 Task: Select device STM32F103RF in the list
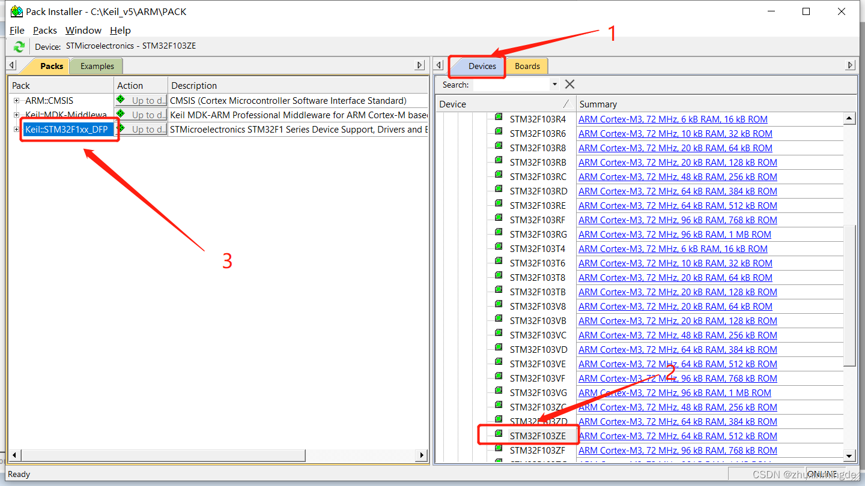pos(538,220)
